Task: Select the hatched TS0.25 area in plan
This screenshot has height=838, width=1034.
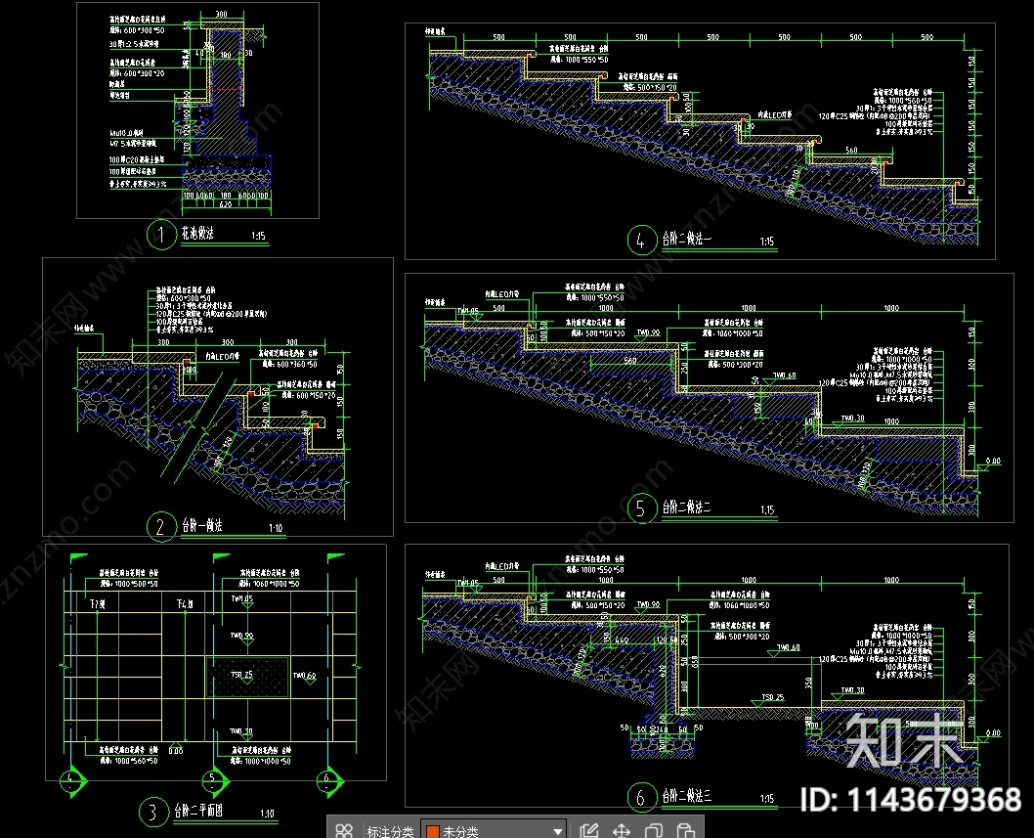Action: tap(247, 676)
